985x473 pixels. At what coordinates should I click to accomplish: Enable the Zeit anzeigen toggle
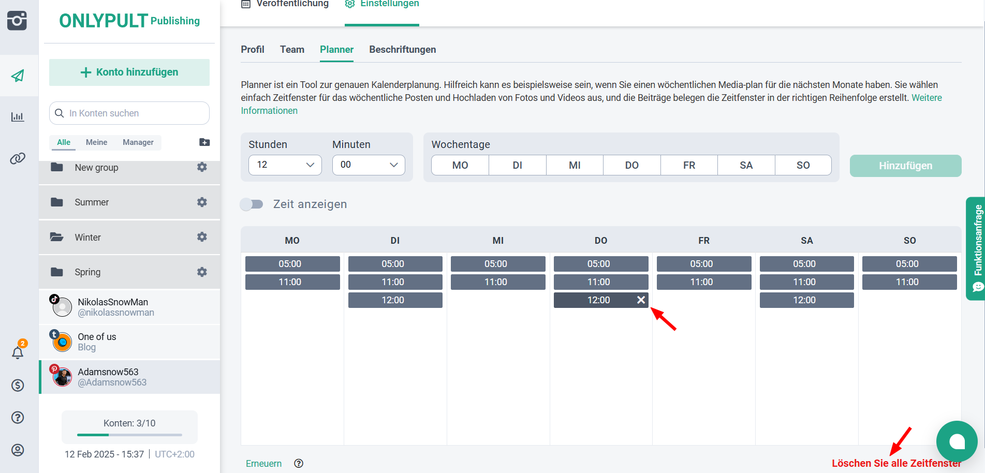coord(252,204)
